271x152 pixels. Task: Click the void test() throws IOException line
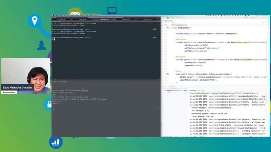click(x=204, y=74)
